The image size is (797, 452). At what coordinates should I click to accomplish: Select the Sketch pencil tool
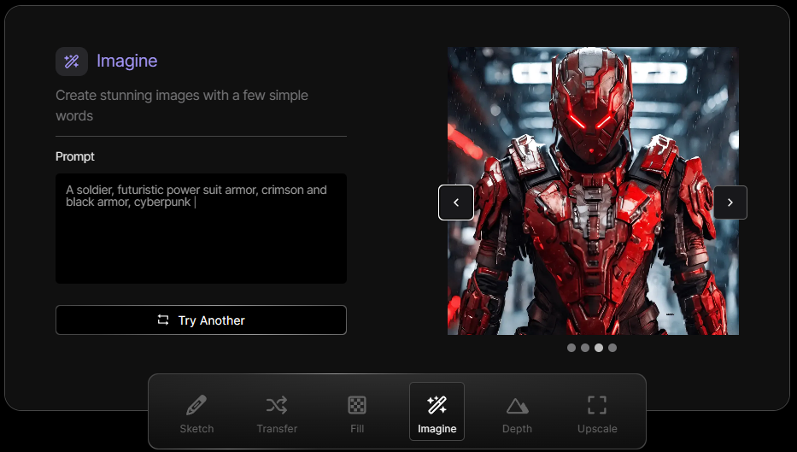pos(196,412)
